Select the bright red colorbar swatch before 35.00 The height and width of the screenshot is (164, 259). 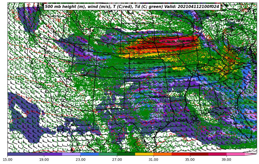pyautogui.click(x=181, y=154)
